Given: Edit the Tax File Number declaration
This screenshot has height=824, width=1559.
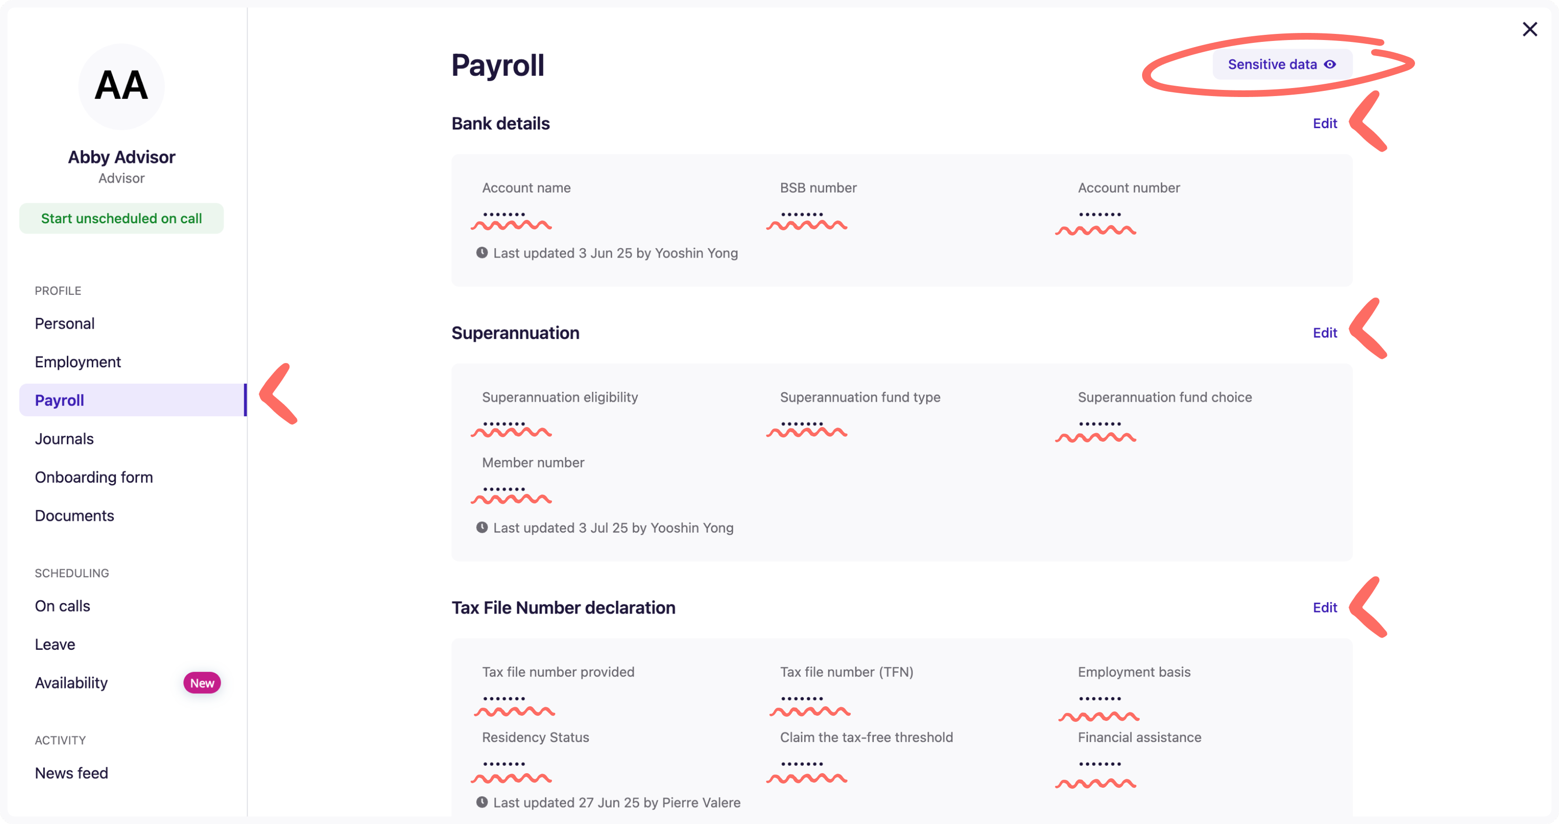Looking at the screenshot, I should (1324, 608).
